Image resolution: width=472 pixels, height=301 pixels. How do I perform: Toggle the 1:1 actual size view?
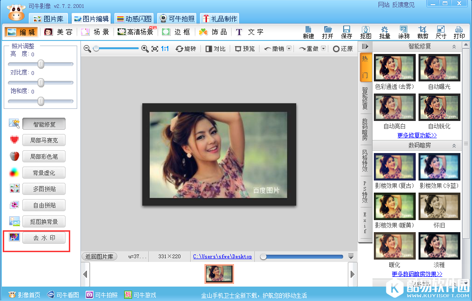click(165, 48)
